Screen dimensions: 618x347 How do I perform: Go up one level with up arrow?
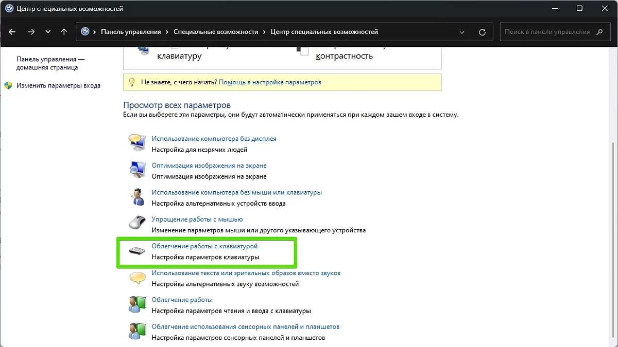coord(64,32)
